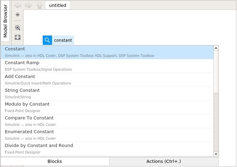Select Divide by Constant and Round
The height and width of the screenshot is (167, 237).
coord(107,148)
